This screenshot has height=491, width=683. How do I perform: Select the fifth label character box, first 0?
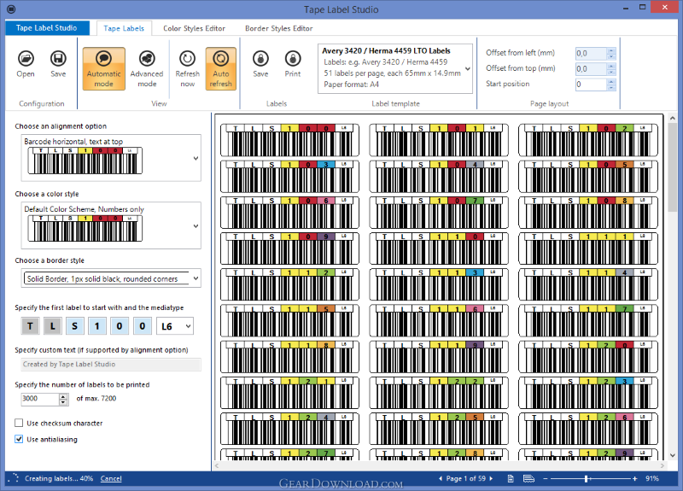pos(120,326)
